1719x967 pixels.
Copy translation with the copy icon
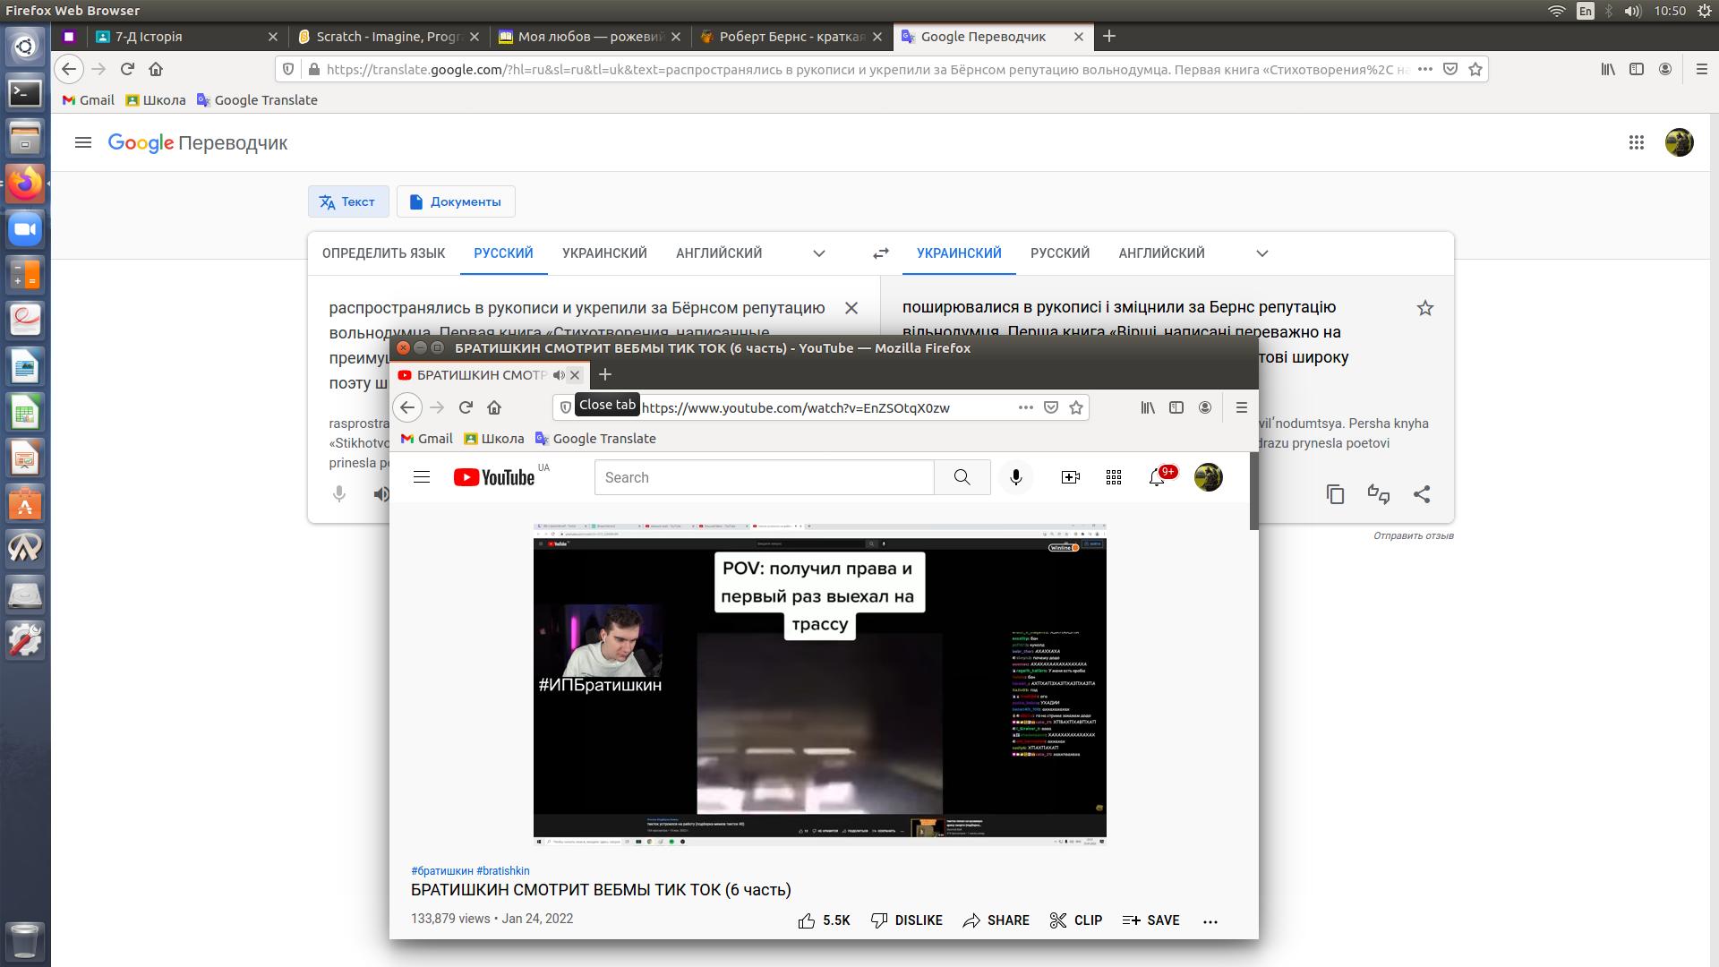click(x=1335, y=494)
